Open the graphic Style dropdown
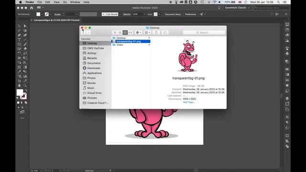The image size is (306, 172). (159, 14)
